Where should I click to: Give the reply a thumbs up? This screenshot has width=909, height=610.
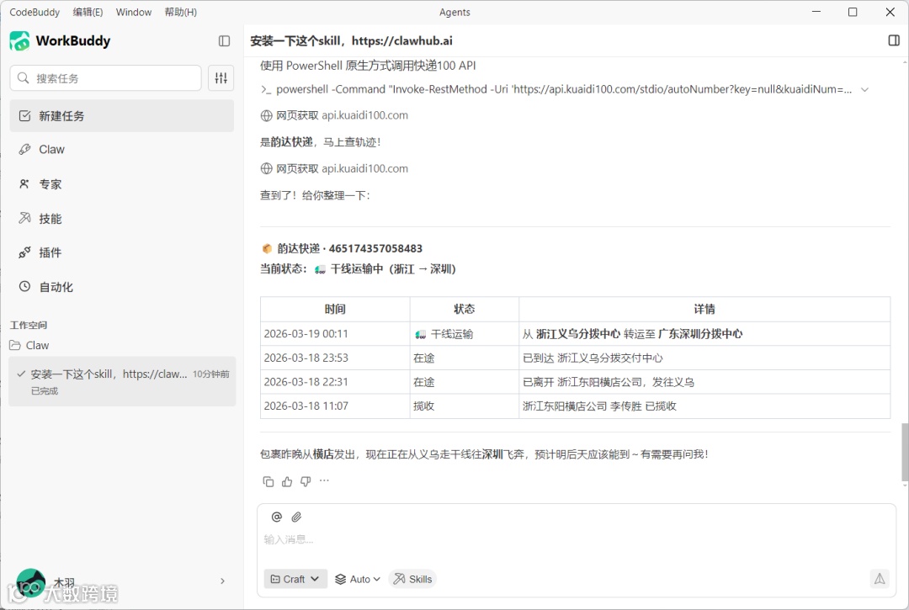pos(287,480)
